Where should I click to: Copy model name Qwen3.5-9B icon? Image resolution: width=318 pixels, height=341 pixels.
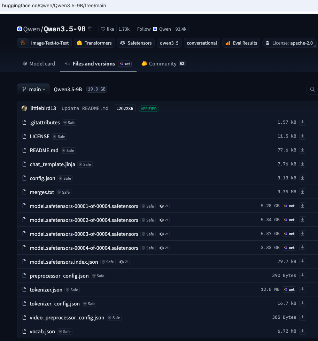point(90,29)
